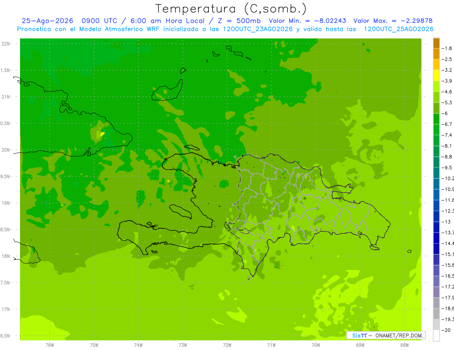Click the '71W' longitude label

pos(271,345)
